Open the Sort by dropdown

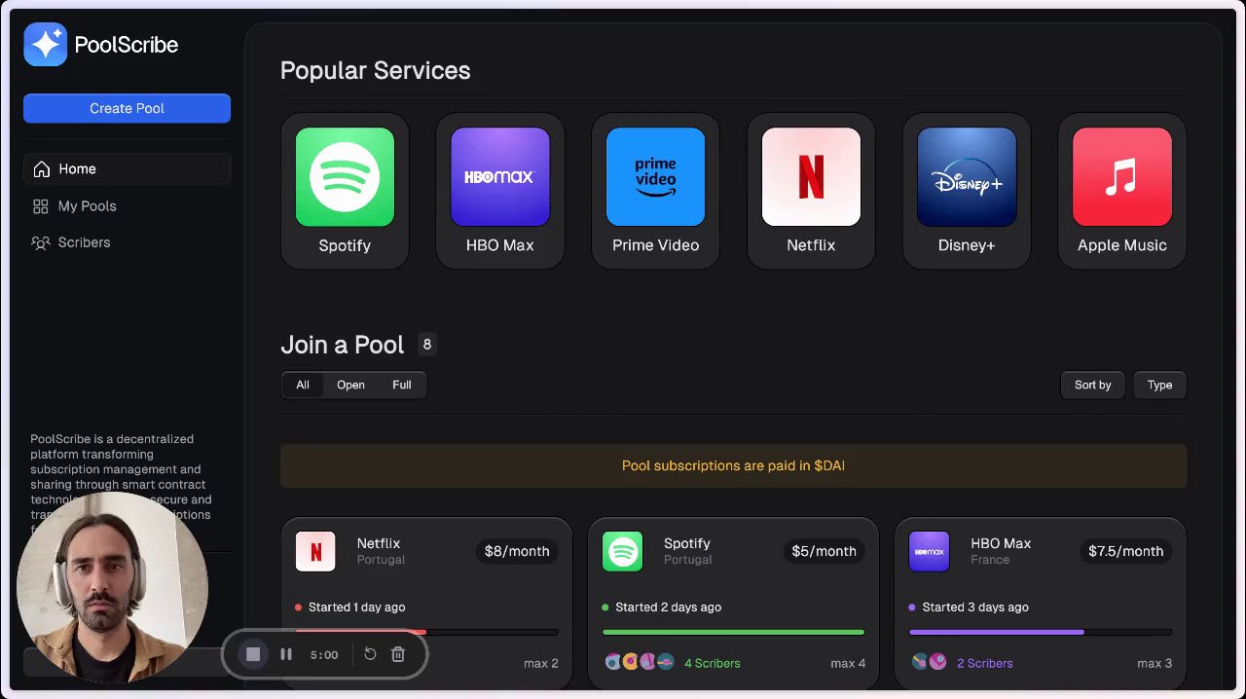tap(1092, 385)
